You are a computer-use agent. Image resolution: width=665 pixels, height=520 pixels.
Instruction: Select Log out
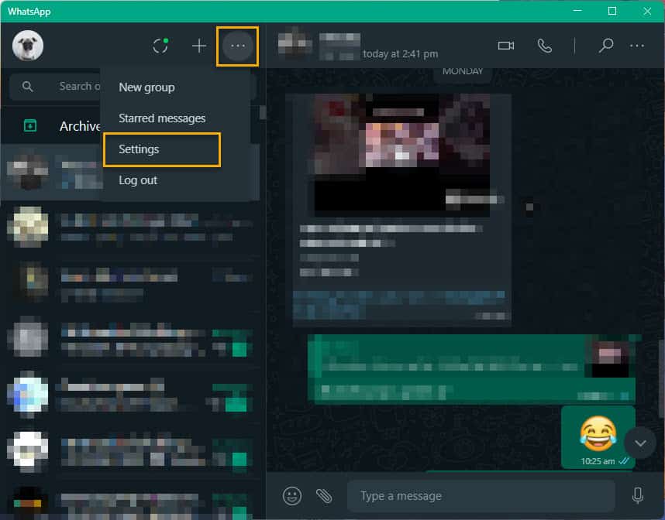138,180
